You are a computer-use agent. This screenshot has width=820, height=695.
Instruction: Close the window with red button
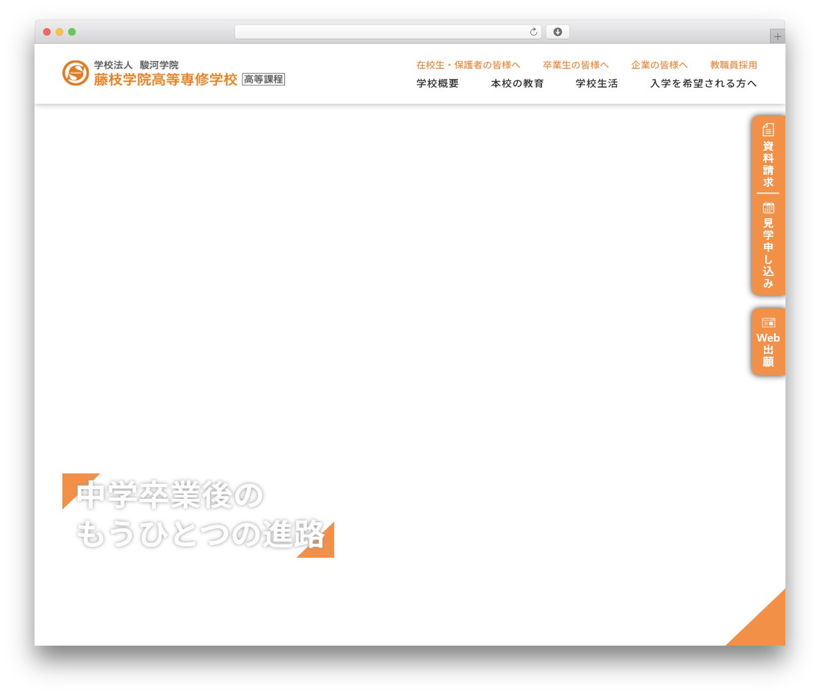(47, 32)
